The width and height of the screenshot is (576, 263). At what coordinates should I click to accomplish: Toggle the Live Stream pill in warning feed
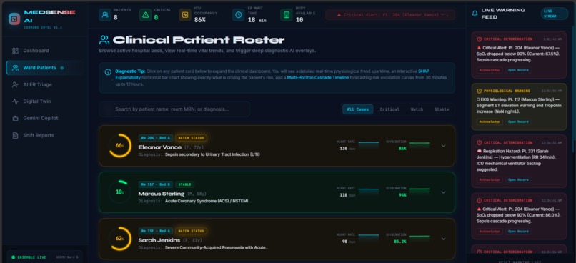[555, 14]
